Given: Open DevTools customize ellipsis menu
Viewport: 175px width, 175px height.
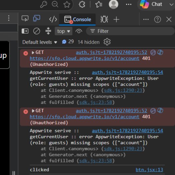Looking at the screenshot, I should coord(146,19).
